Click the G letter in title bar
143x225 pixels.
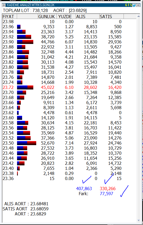click(126, 5)
